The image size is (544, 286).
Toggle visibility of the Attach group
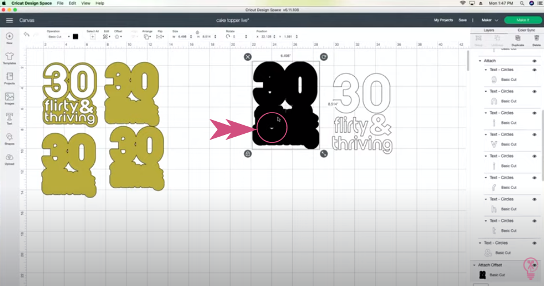(534, 61)
